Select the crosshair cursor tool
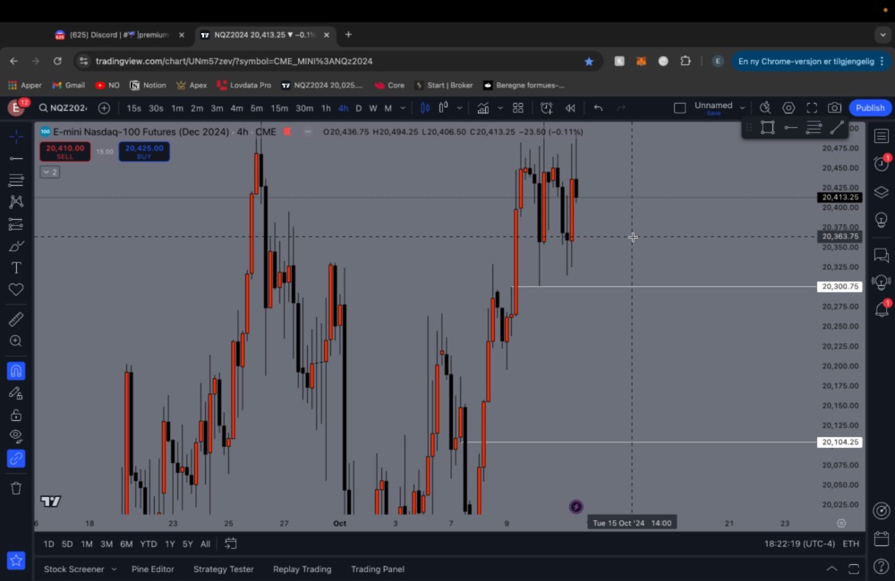895x581 pixels. click(16, 137)
